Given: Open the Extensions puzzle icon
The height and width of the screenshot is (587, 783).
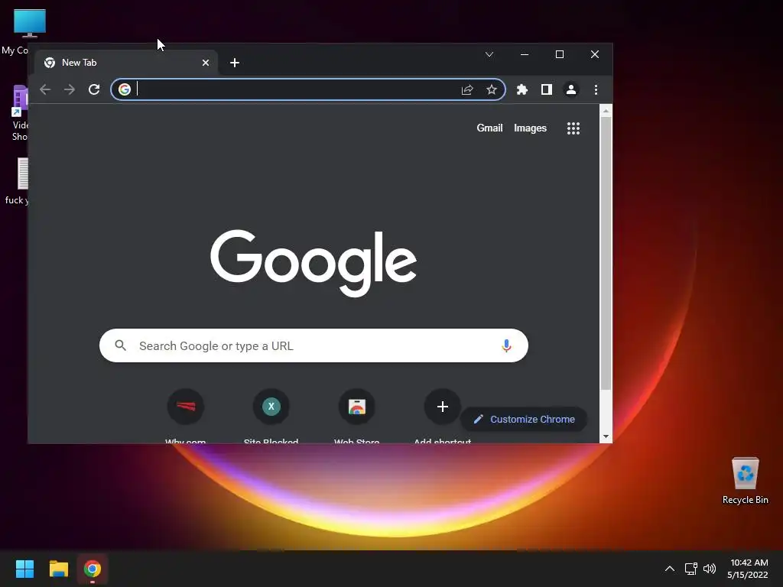Looking at the screenshot, I should point(521,90).
